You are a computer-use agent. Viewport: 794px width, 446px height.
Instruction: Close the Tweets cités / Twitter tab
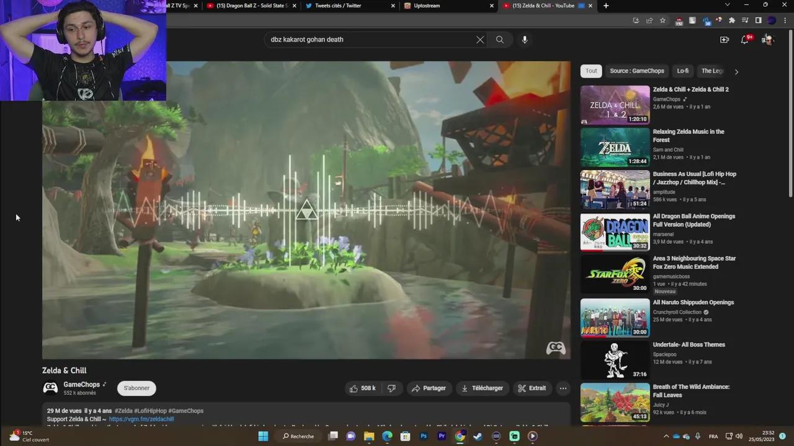[393, 6]
